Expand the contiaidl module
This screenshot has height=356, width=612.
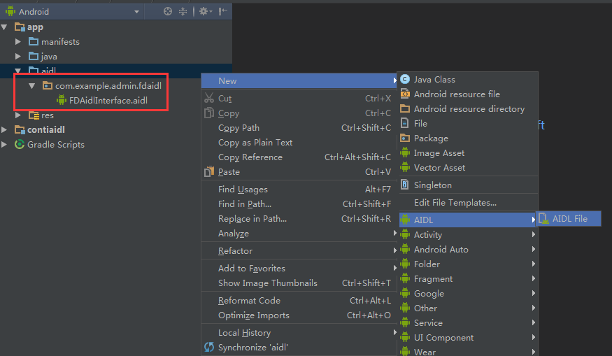(4, 129)
